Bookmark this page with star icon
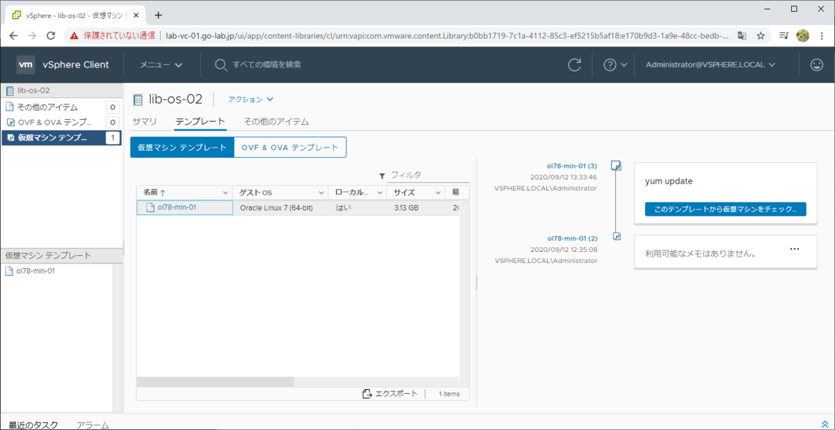Screen dimensions: 835x430 pos(761,35)
